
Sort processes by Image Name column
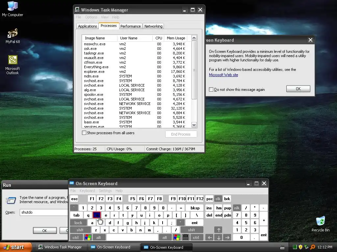[x=99, y=38]
